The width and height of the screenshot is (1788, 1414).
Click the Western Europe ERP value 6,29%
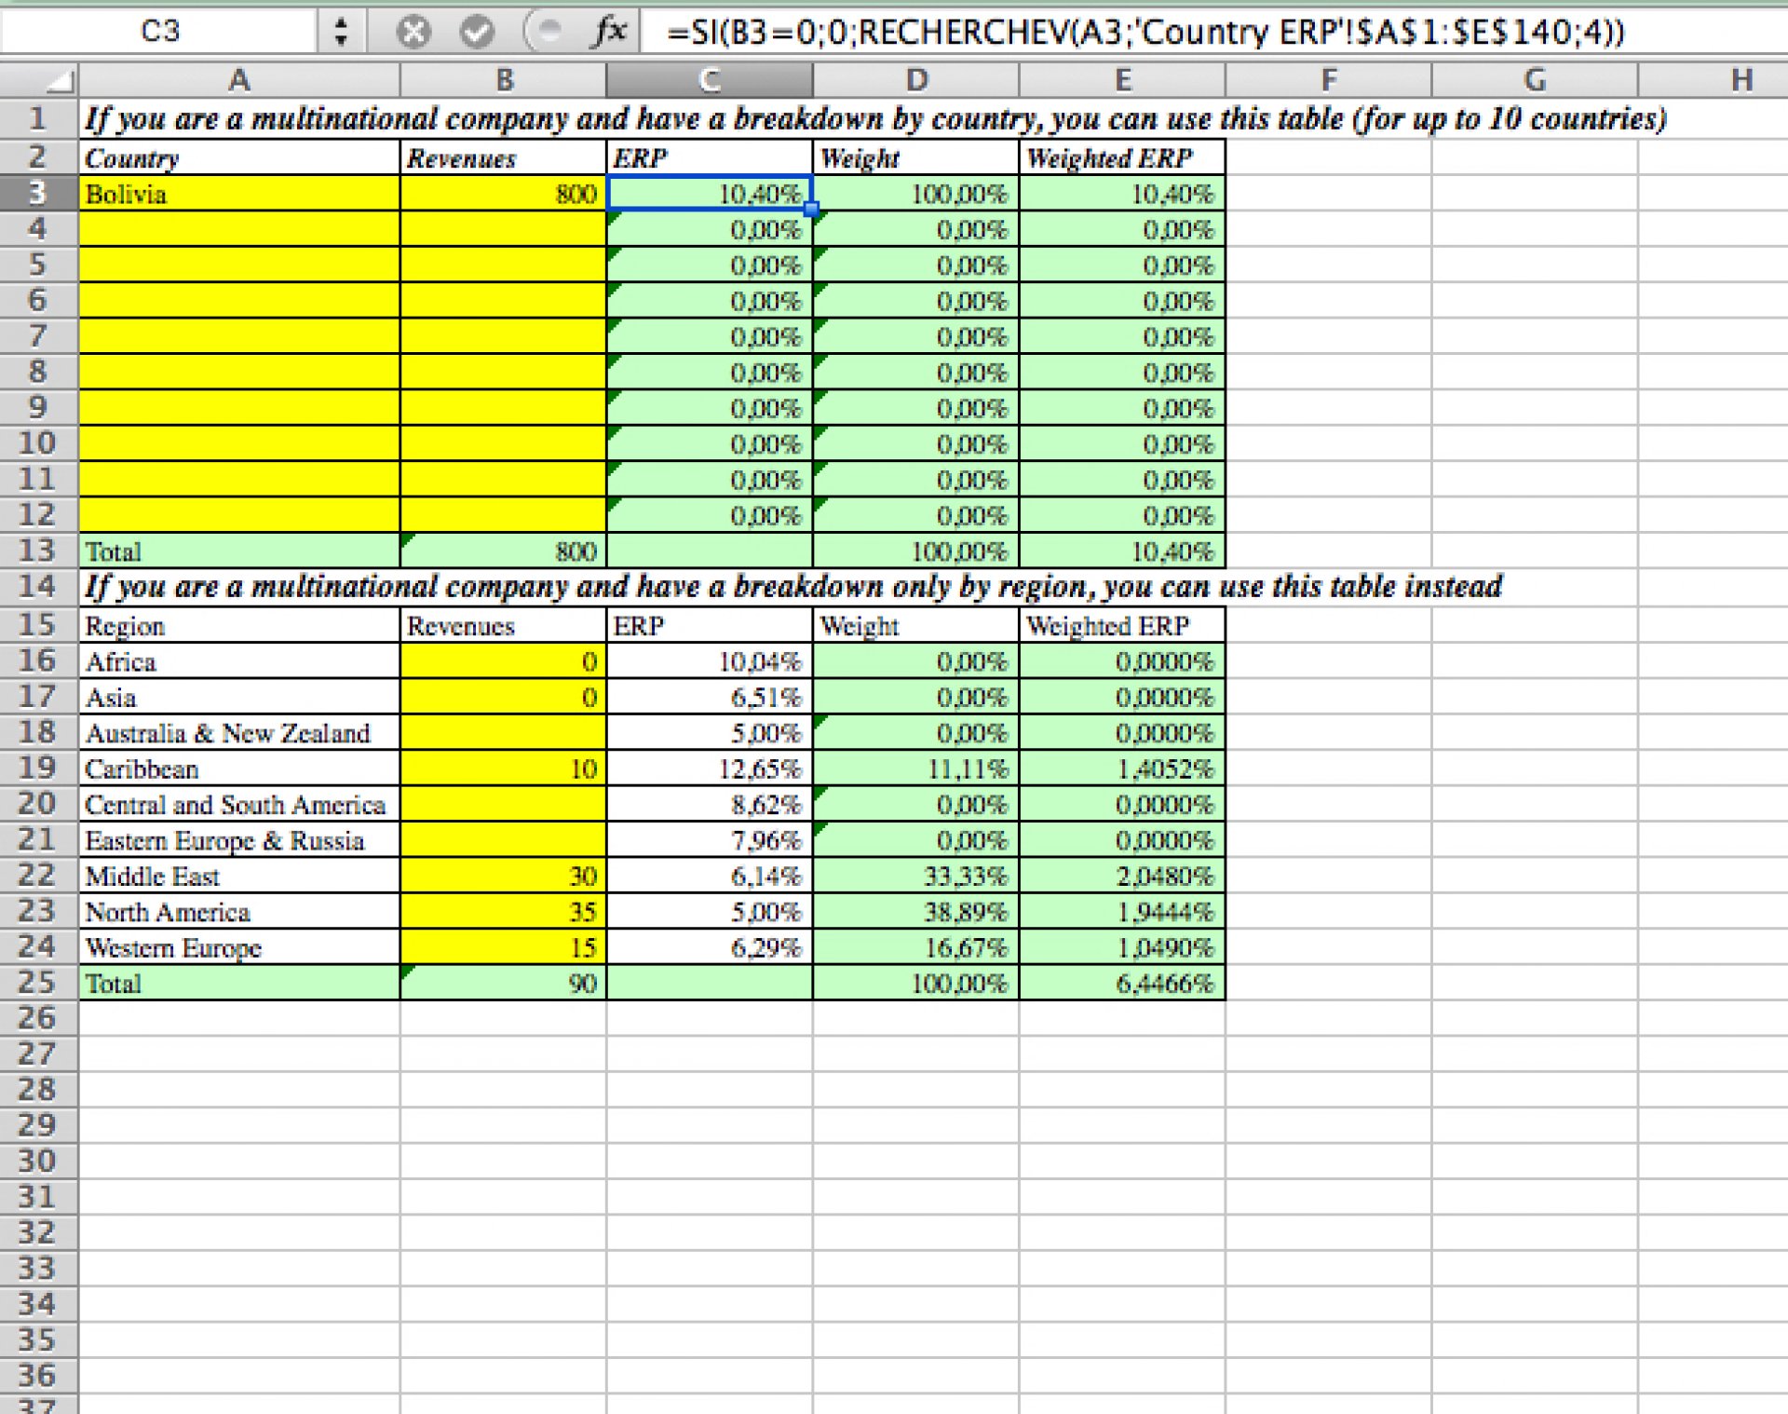710,947
